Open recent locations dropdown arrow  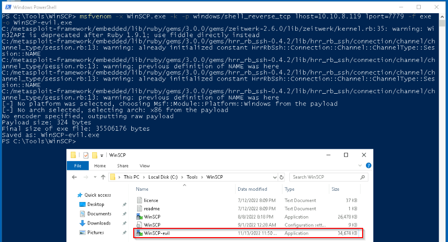point(95,177)
